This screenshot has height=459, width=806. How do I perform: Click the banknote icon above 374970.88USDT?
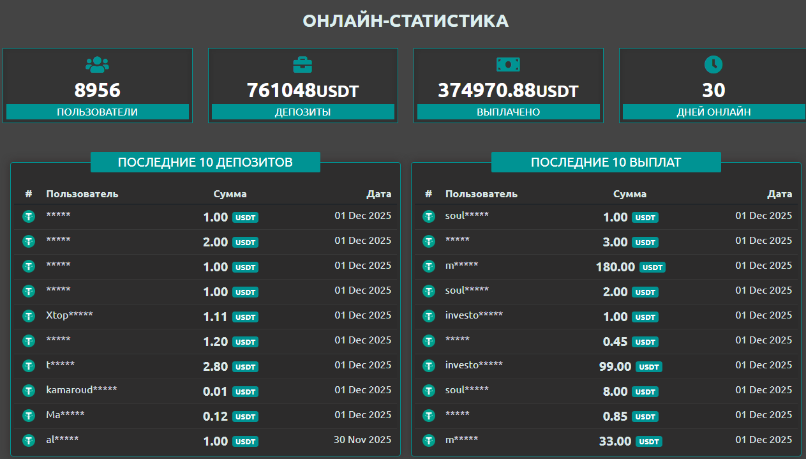(x=507, y=64)
